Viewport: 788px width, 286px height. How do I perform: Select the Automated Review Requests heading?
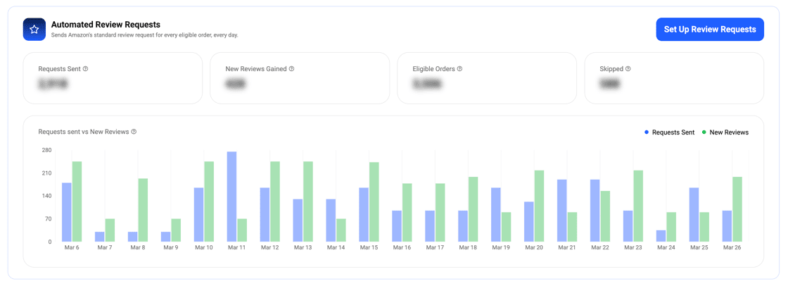click(106, 24)
